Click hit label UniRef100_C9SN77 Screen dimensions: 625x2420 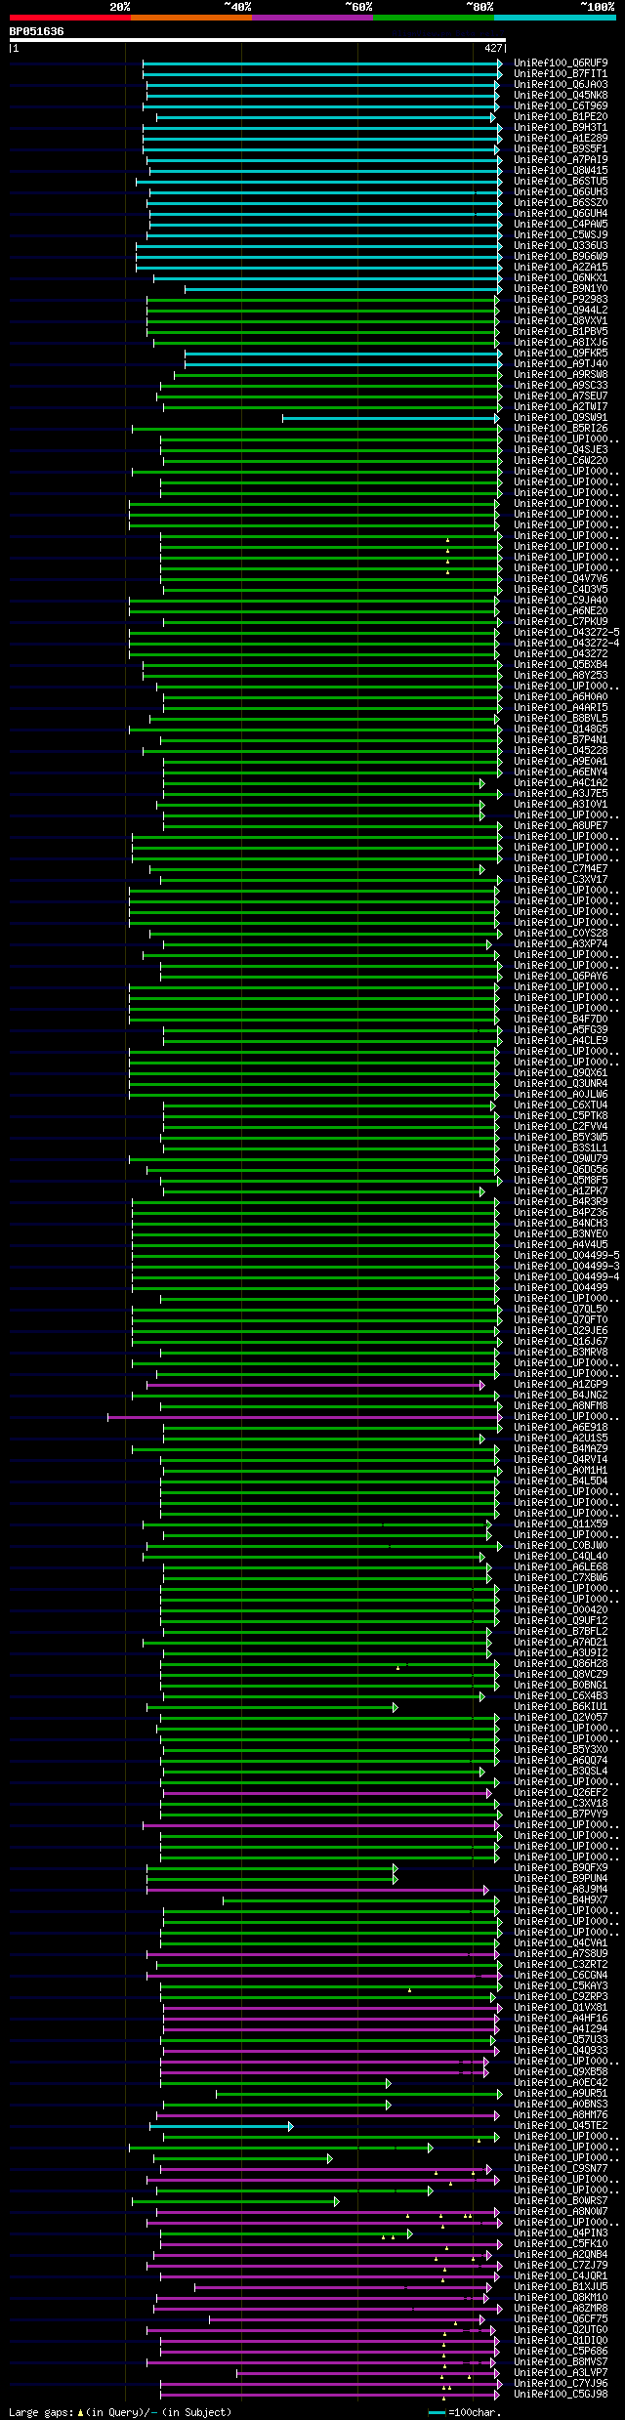561,2168
